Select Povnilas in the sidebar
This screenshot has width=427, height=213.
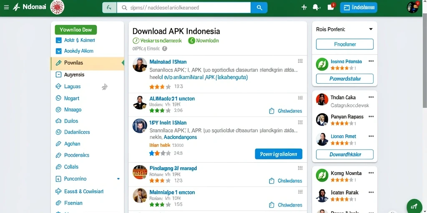(x=87, y=63)
